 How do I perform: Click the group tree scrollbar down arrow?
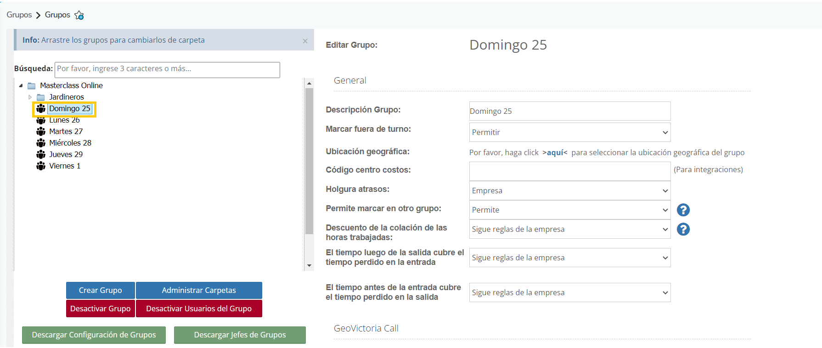(309, 265)
